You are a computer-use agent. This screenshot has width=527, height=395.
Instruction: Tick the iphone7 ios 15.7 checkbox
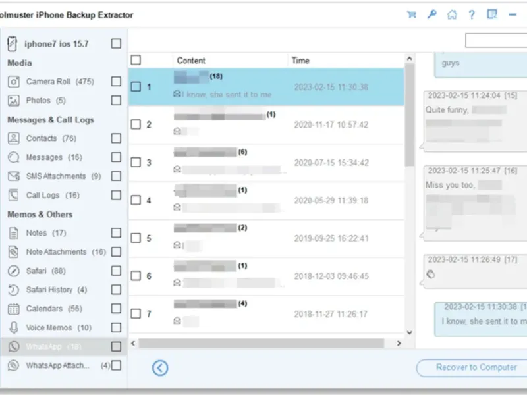click(116, 43)
